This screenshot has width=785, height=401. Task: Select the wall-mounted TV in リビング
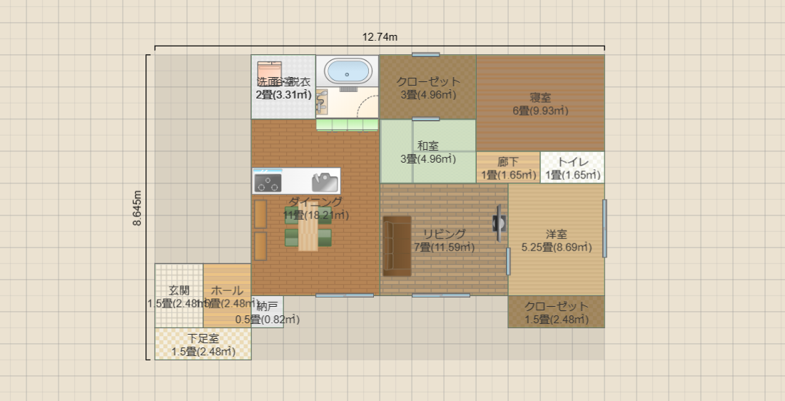[500, 225]
